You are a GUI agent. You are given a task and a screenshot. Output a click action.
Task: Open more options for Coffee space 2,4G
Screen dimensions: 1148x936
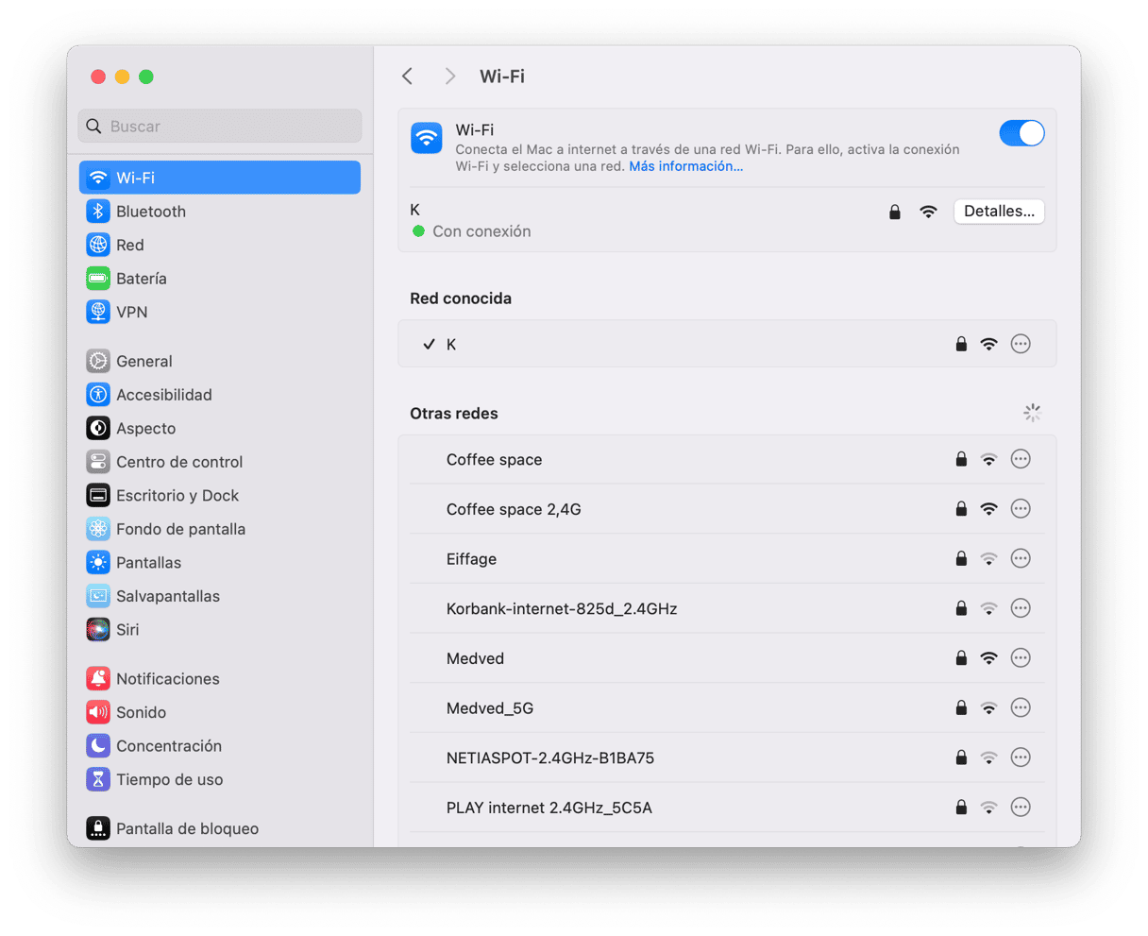[x=1021, y=509]
